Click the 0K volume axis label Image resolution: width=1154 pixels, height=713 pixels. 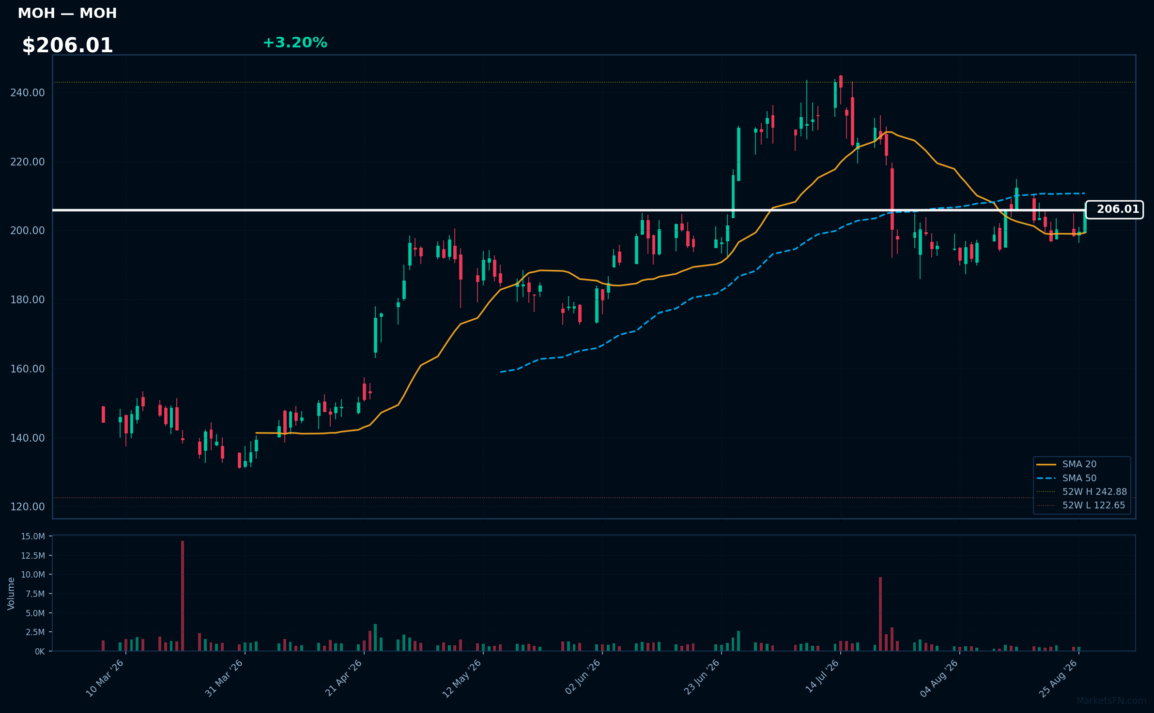[x=40, y=652]
